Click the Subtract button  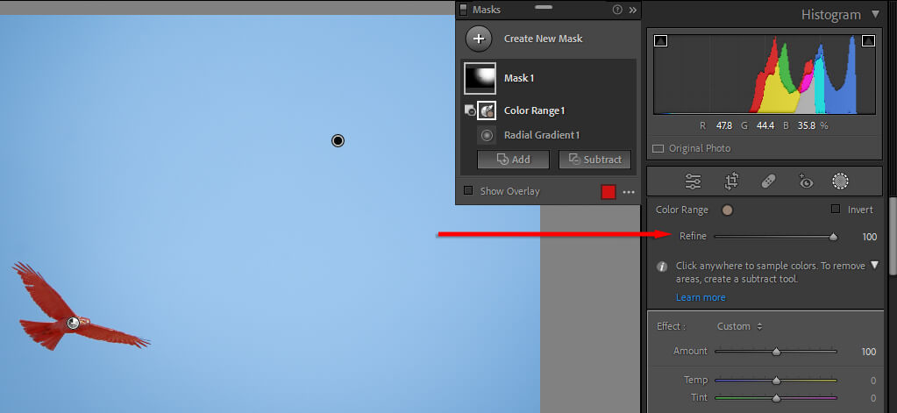[x=594, y=160]
